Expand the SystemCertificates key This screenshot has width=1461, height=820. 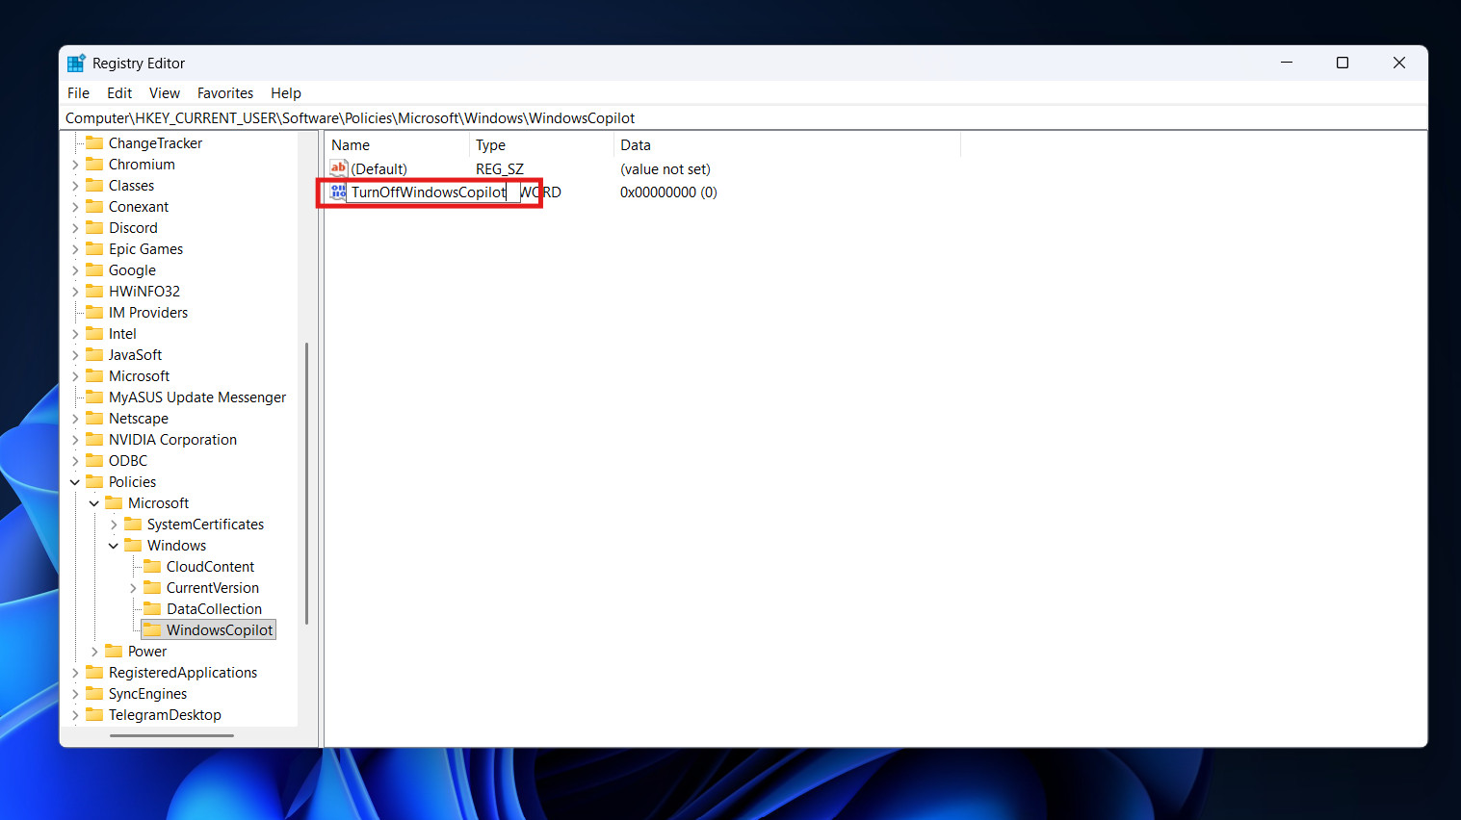coord(114,524)
